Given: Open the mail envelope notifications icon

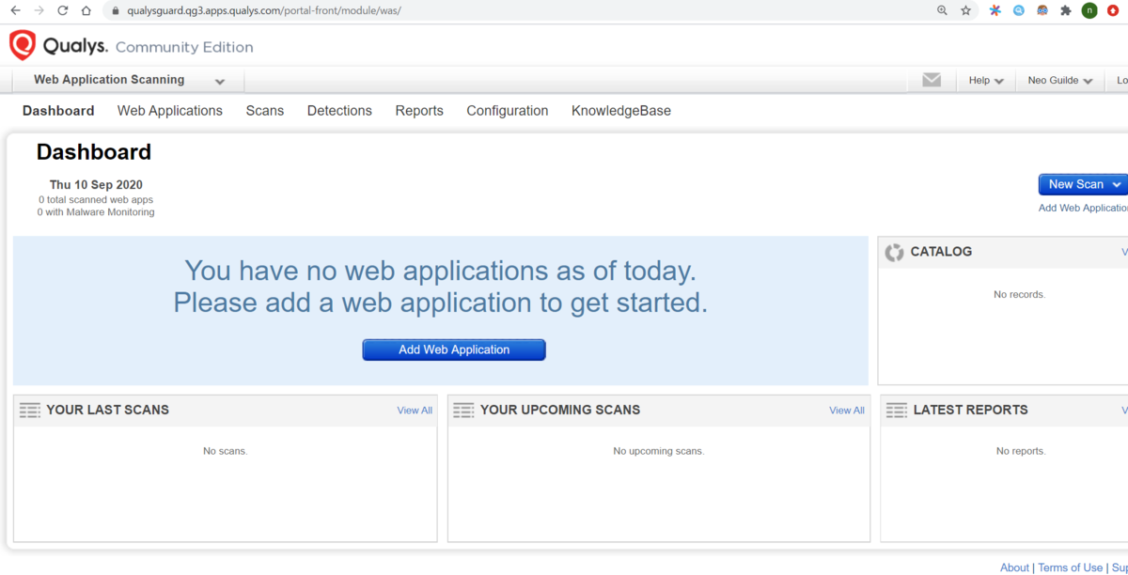Looking at the screenshot, I should (932, 80).
